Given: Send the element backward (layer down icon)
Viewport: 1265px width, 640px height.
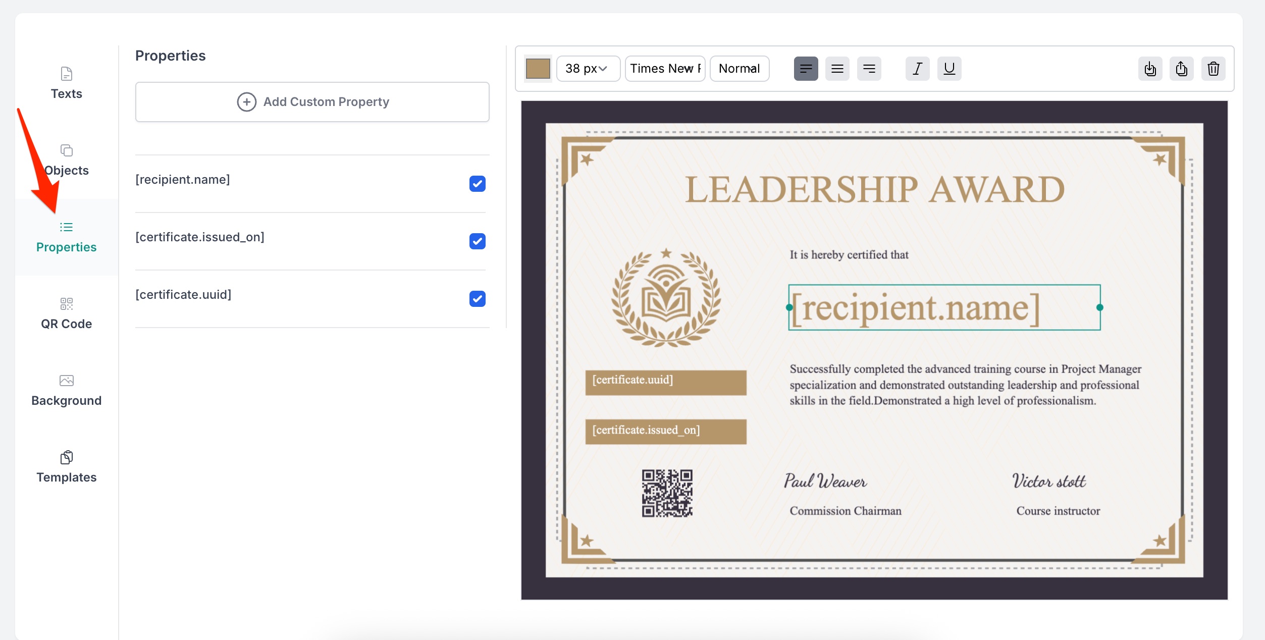Looking at the screenshot, I should click(x=1150, y=69).
